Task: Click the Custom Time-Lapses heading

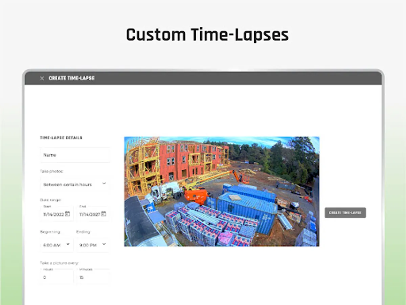Action: point(207,35)
